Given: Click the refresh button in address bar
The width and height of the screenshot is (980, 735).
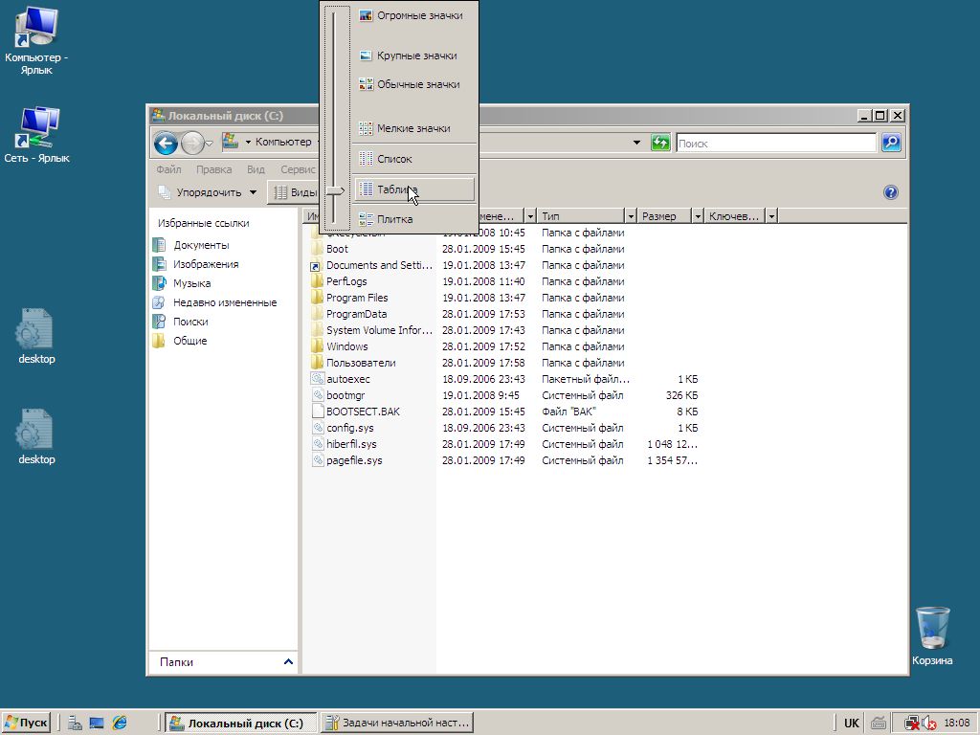Looking at the screenshot, I should pyautogui.click(x=660, y=143).
